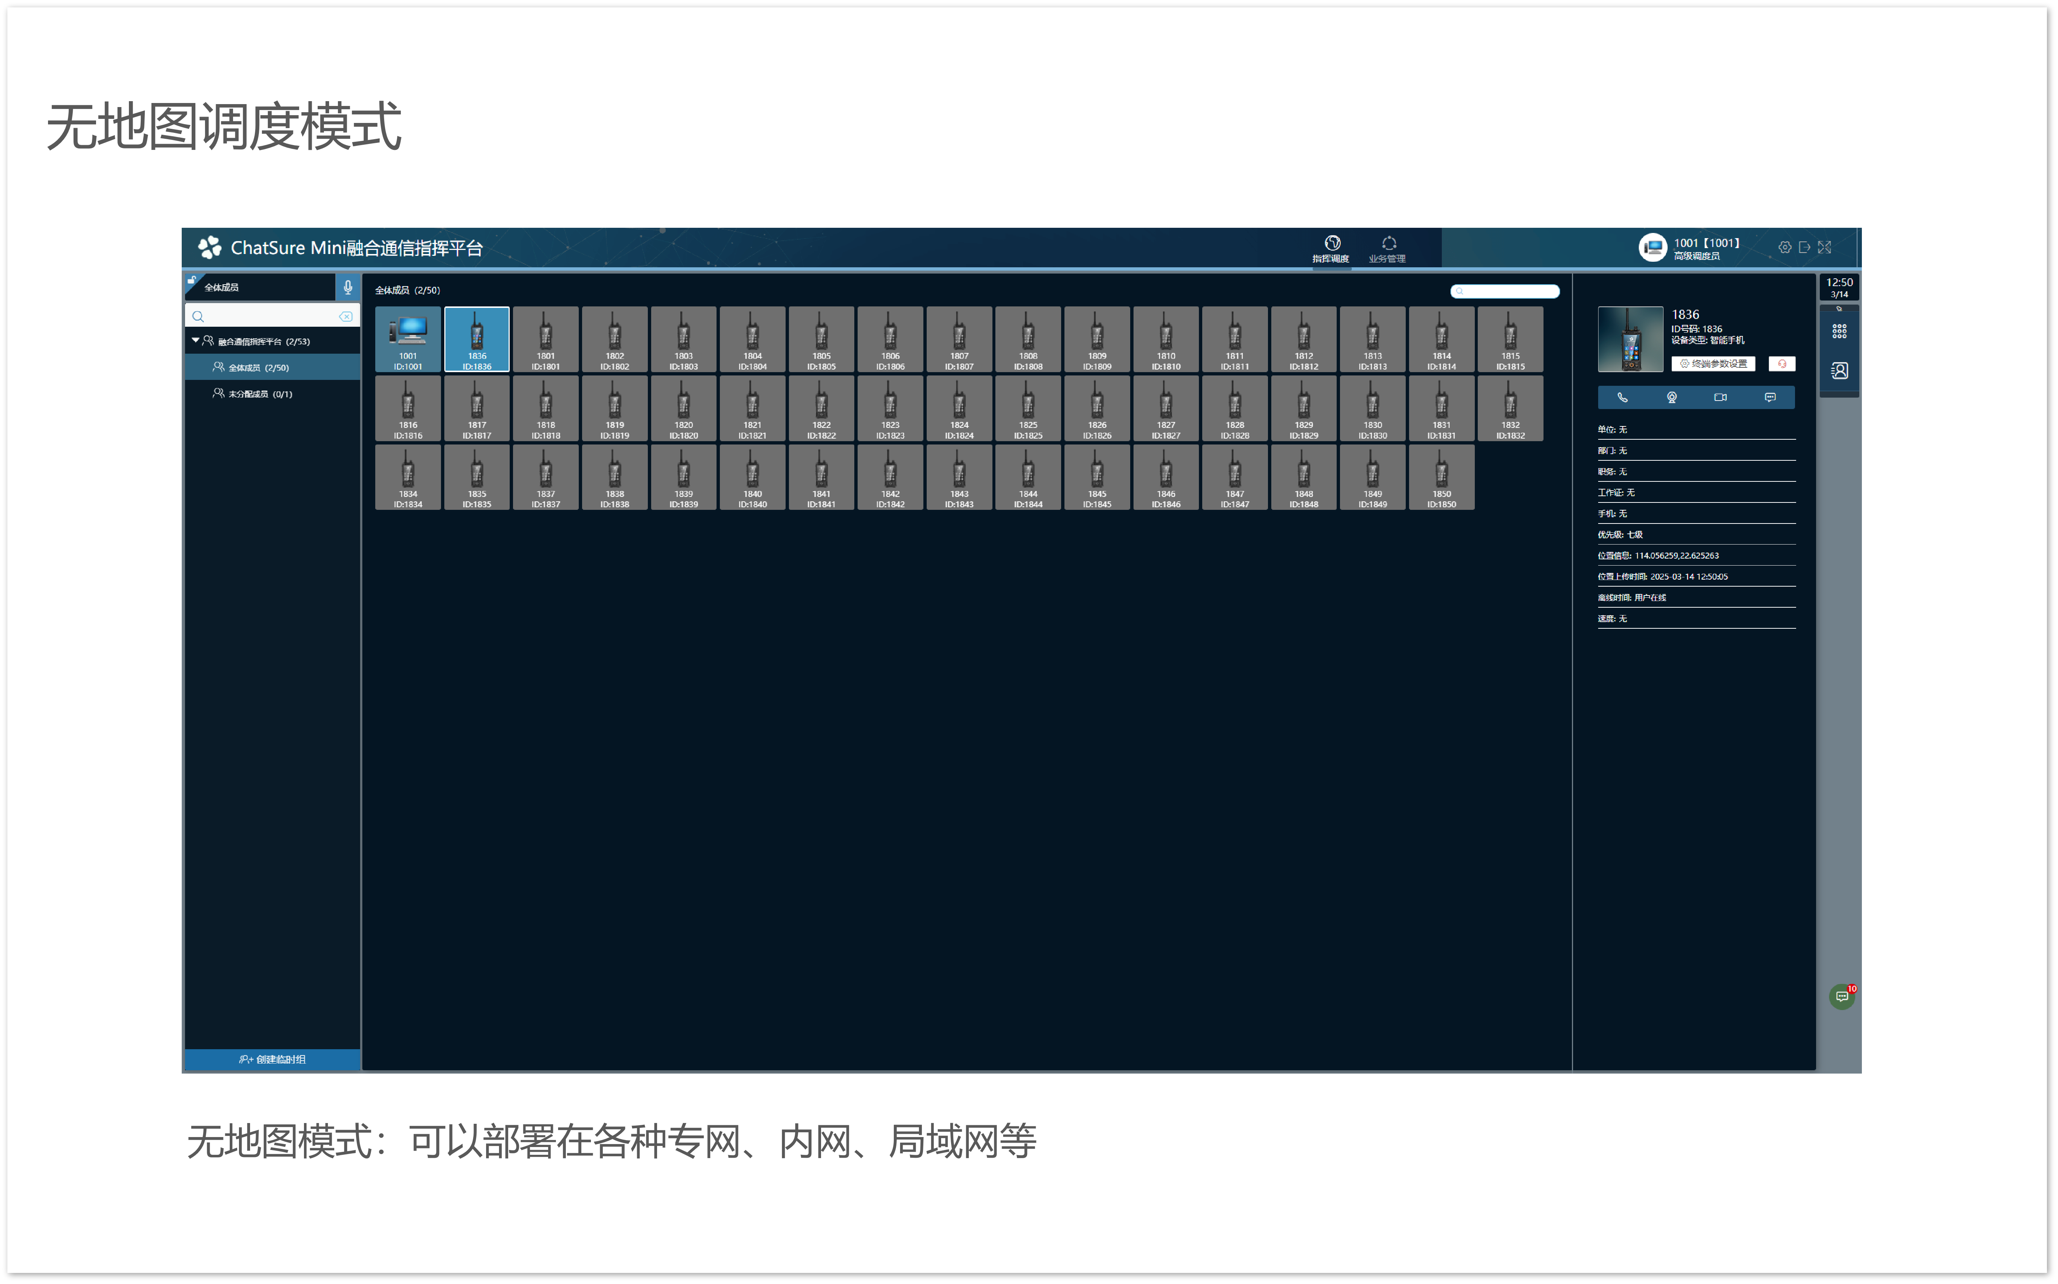The image size is (2058, 1284).
Task: Click the 全体成员 (2/50) grid header
Action: click(408, 291)
